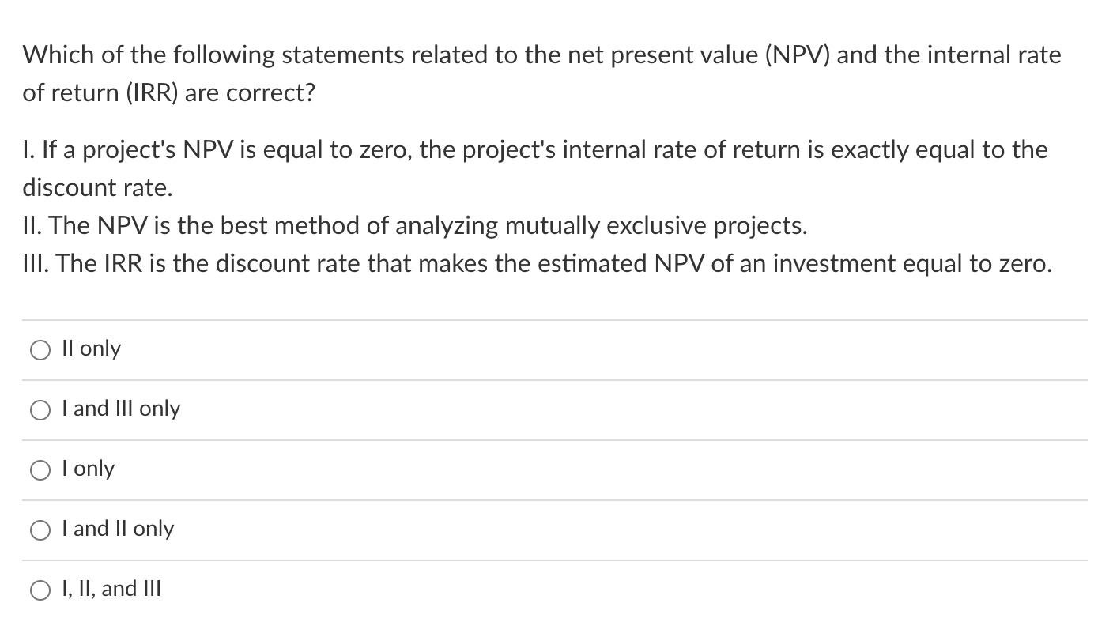Image resolution: width=1113 pixels, height=637 pixels.
Task: Click the "I and II only" answer label
Action: [118, 529]
